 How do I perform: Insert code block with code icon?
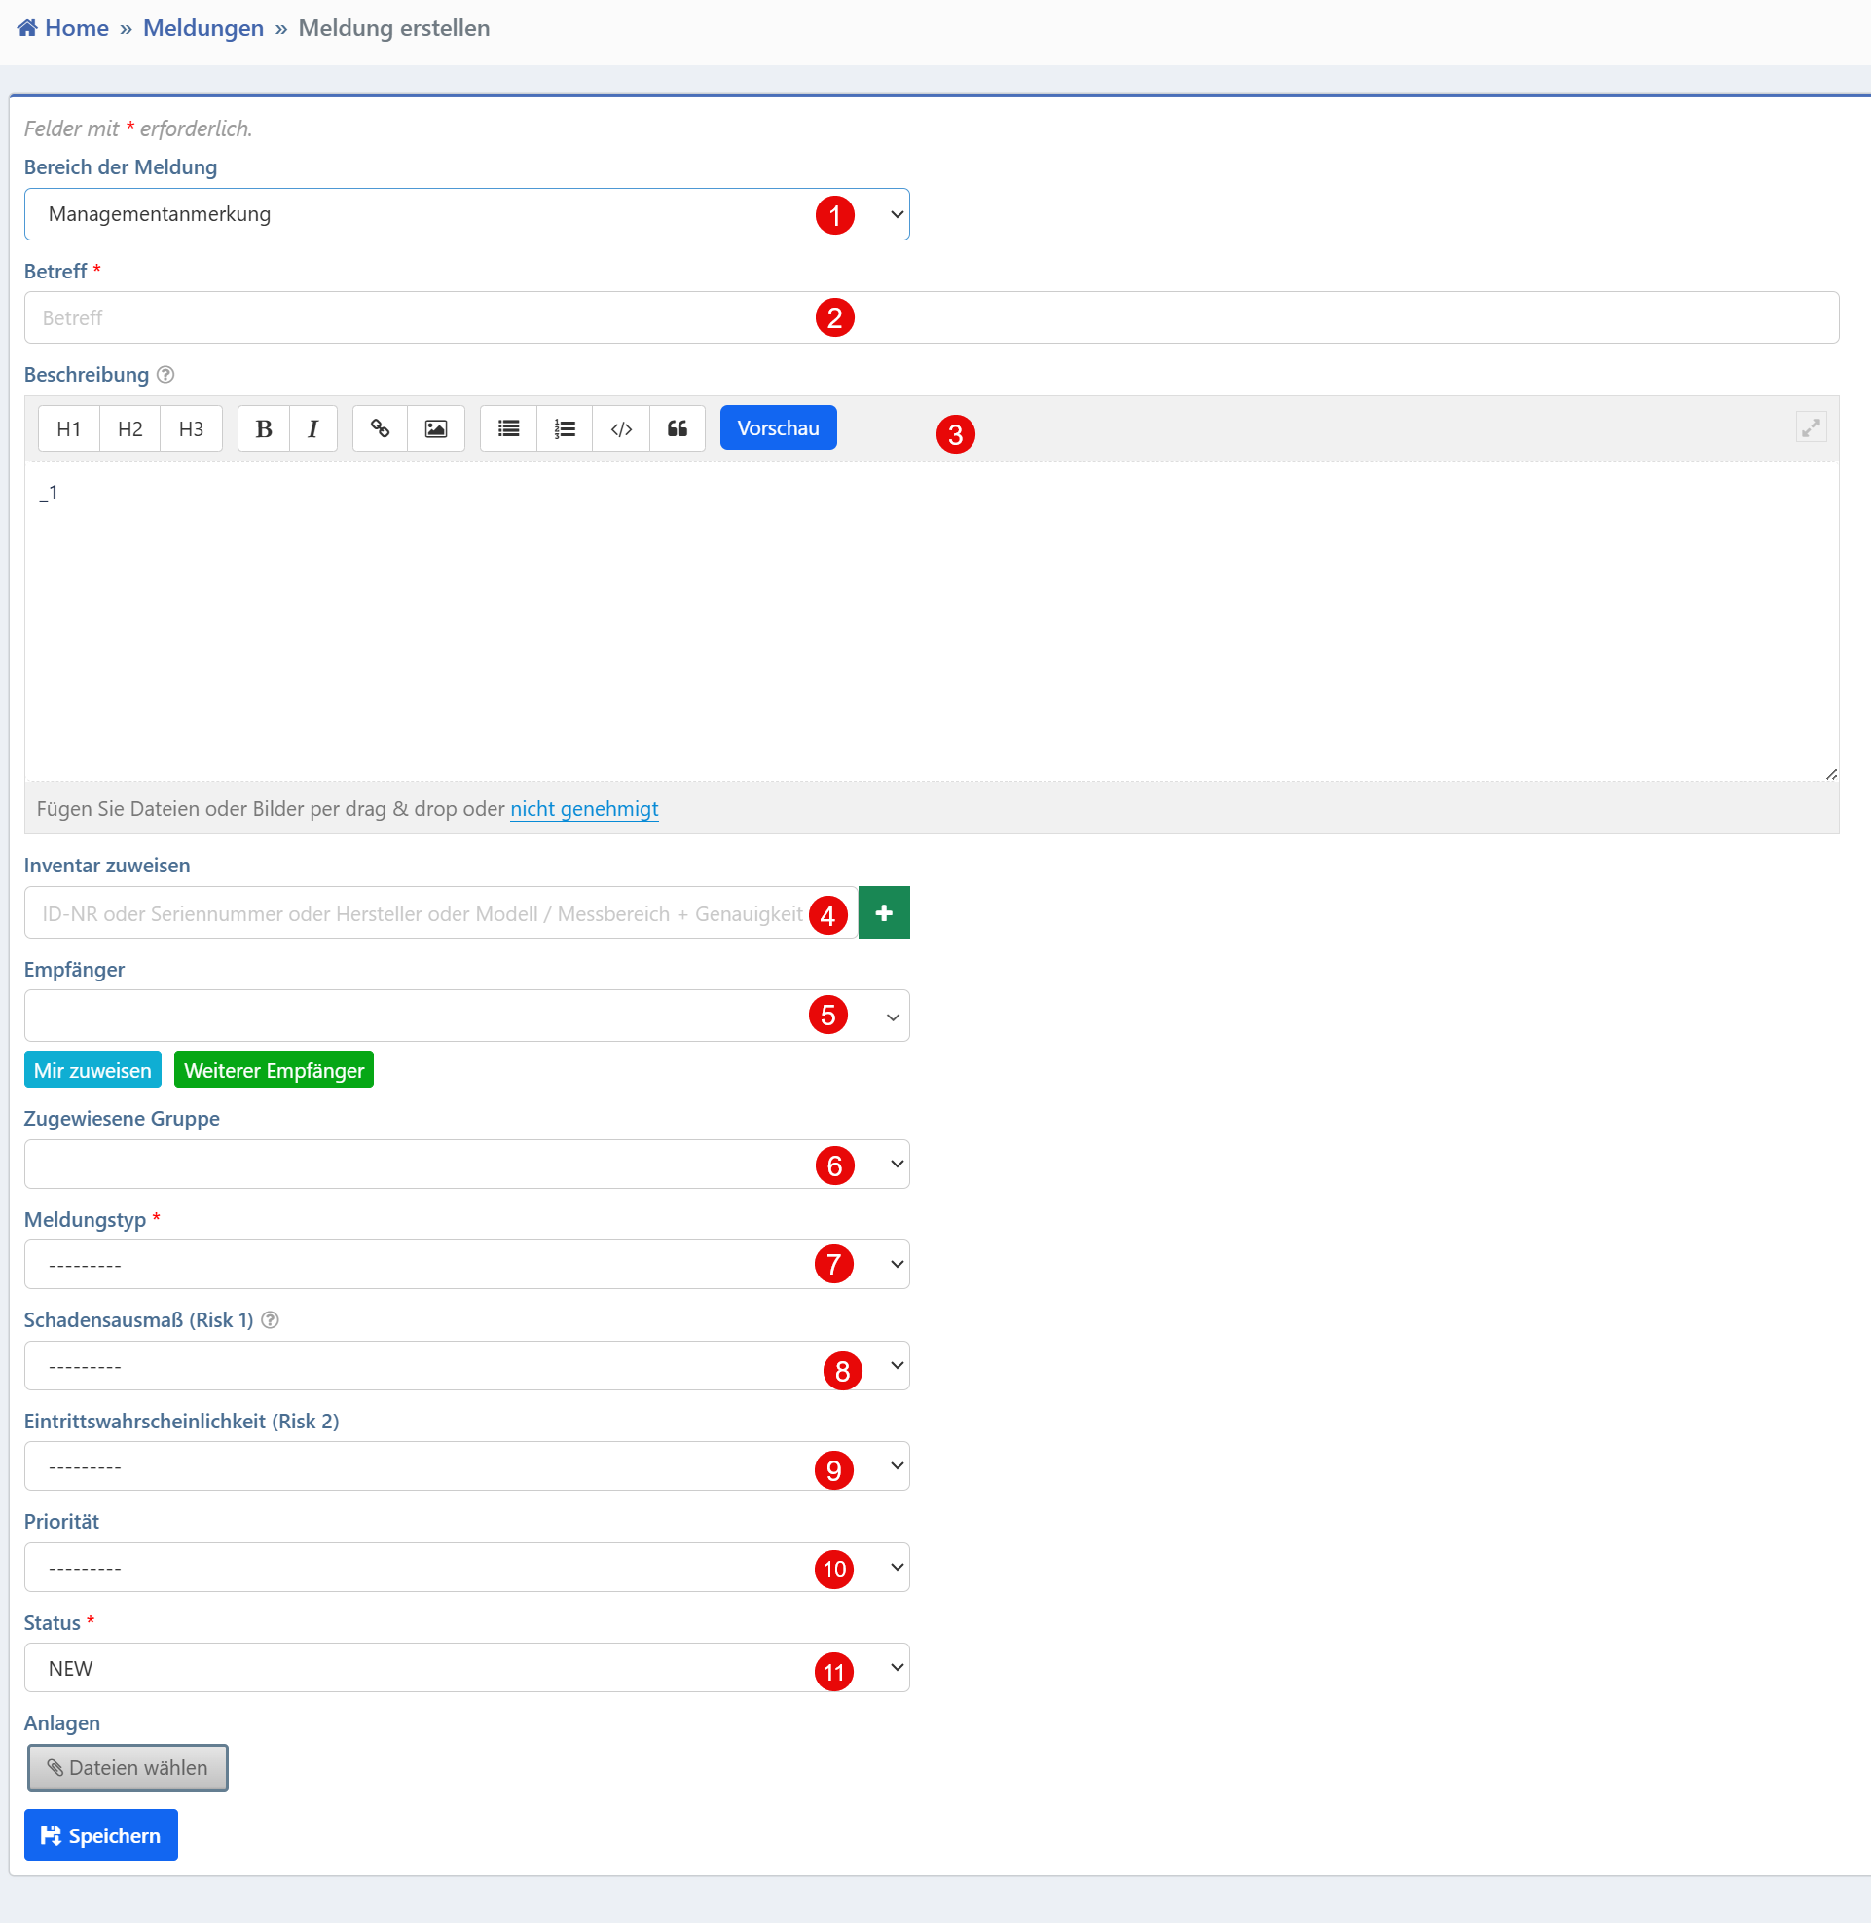[x=621, y=428]
